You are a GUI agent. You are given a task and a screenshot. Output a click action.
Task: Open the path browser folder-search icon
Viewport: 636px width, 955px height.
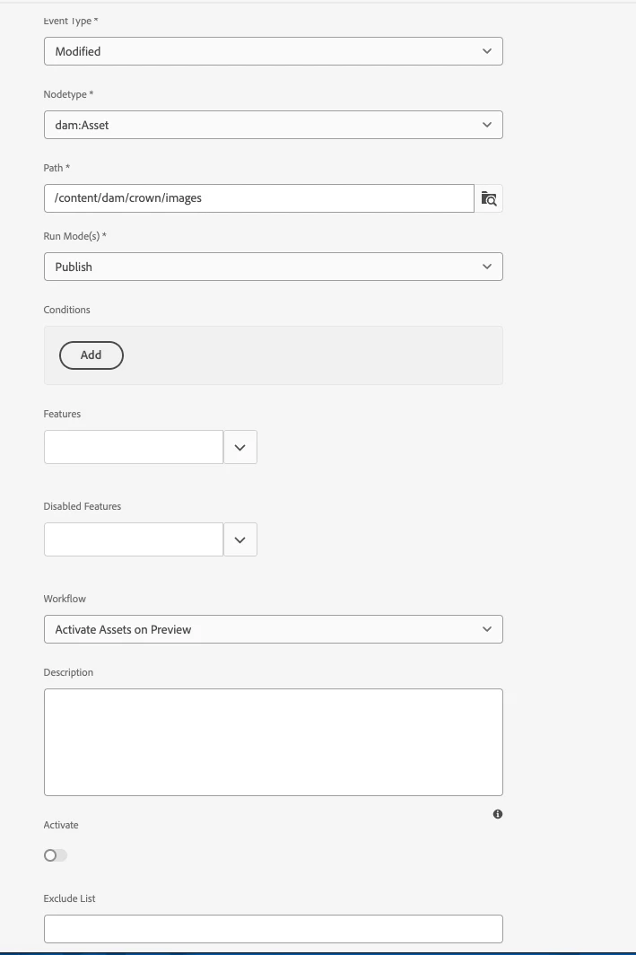click(x=489, y=198)
